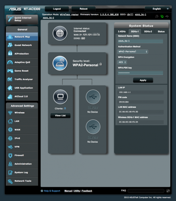Switch to the 5GHz-2 tab
The width and height of the screenshot is (176, 201).
[148, 31]
